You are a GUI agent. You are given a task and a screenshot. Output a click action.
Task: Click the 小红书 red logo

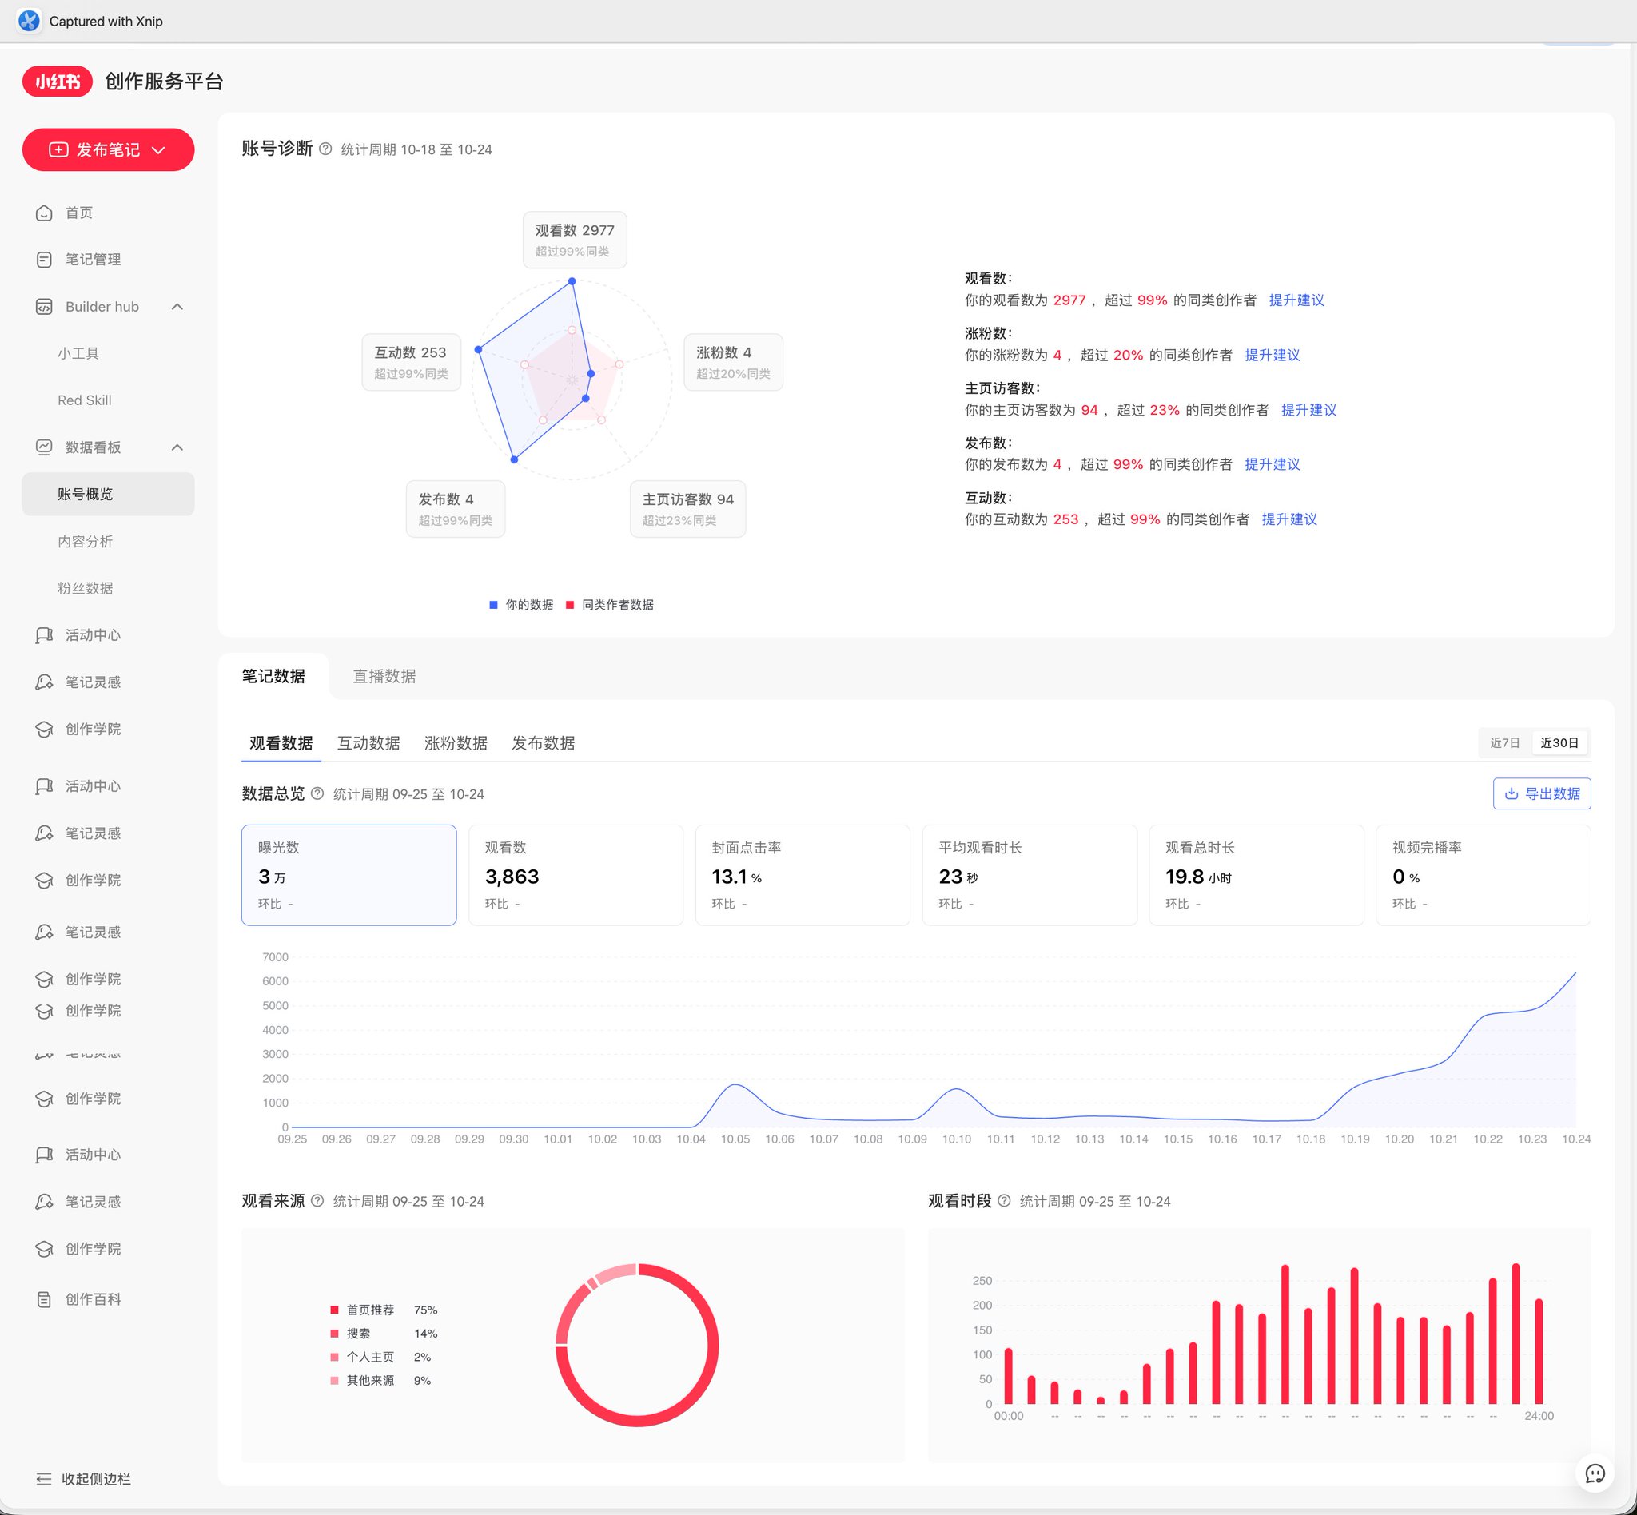tap(58, 82)
